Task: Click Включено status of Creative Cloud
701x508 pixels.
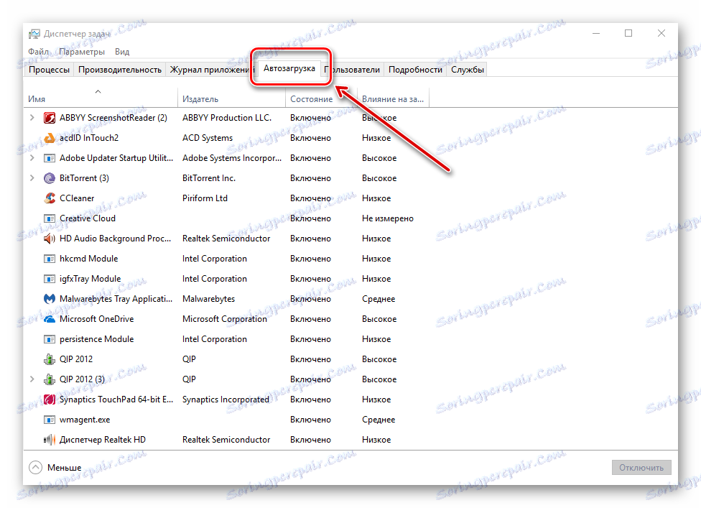Action: 310,218
